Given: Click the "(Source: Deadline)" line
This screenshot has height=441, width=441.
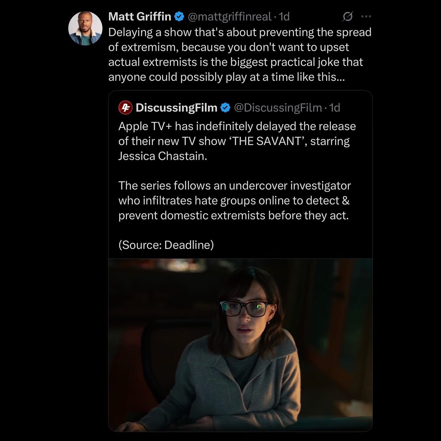Looking at the screenshot, I should coord(166,245).
